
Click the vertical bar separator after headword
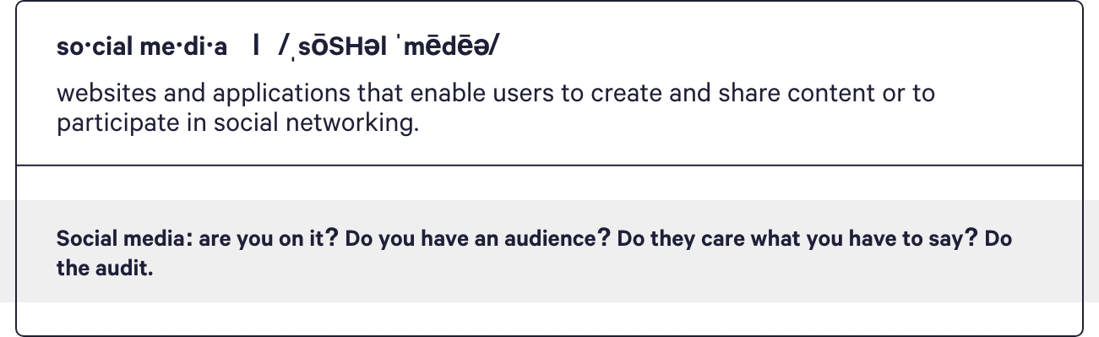(x=255, y=47)
